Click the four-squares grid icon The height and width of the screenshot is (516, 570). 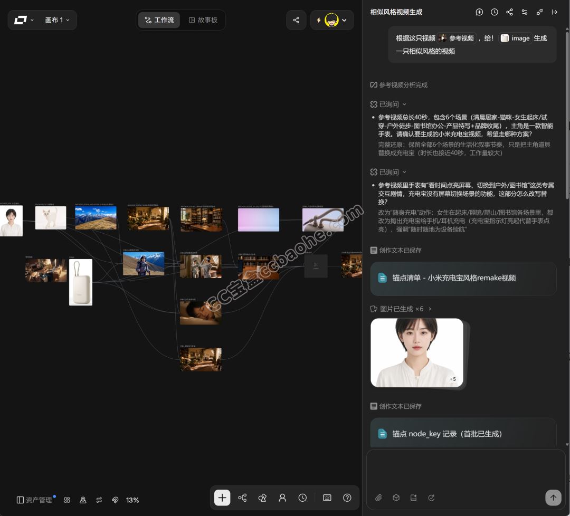tap(67, 500)
